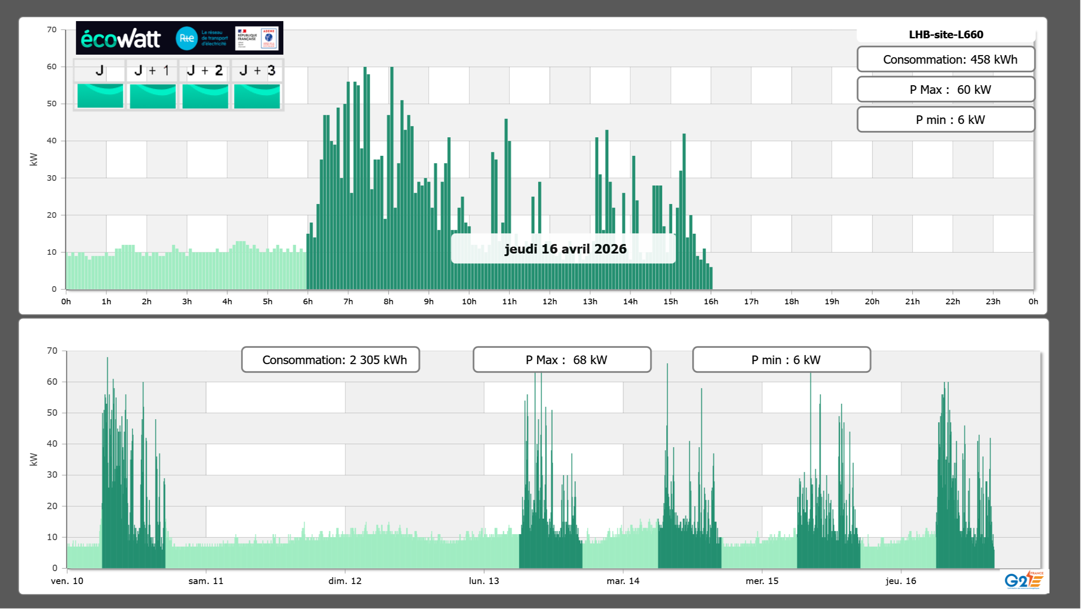Click the green J + 1 signal tile
1081x609 pixels.
(152, 96)
